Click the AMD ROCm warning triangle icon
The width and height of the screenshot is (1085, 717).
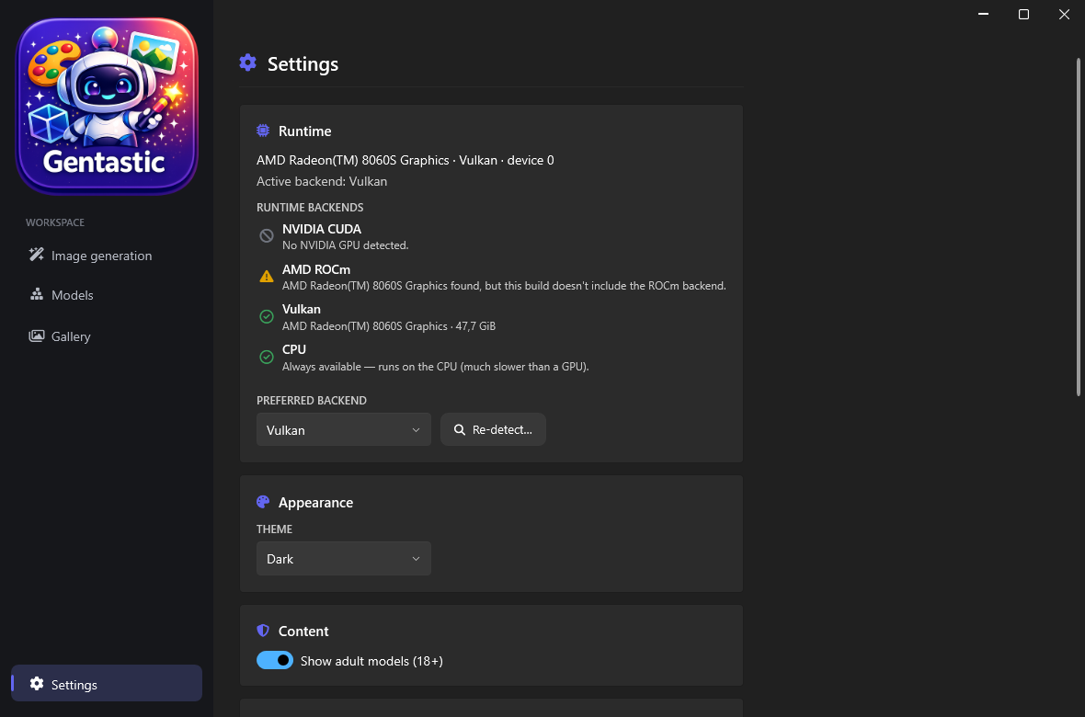point(267,277)
